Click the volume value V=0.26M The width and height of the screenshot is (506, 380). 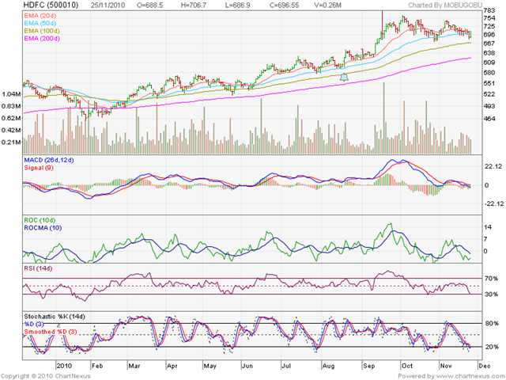pyautogui.click(x=327, y=6)
